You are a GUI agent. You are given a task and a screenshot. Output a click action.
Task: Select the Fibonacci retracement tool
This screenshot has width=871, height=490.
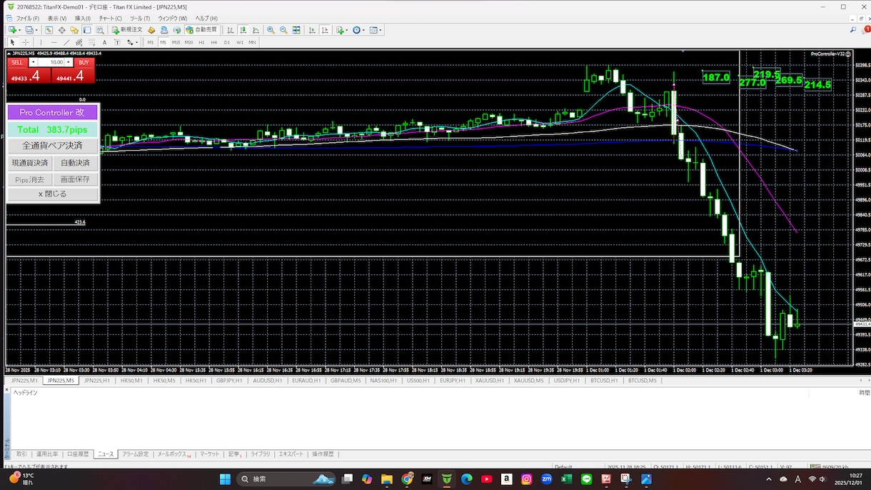pos(92,42)
